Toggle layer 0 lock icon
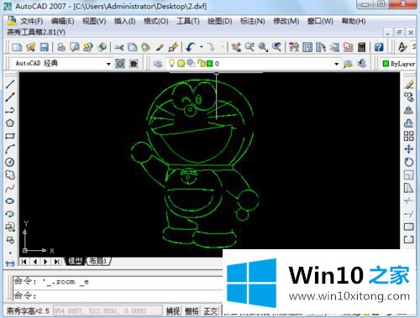The width and height of the screenshot is (420, 318). [x=201, y=63]
